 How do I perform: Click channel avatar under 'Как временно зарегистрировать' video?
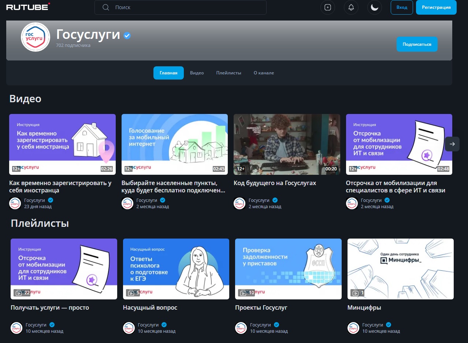(15, 203)
